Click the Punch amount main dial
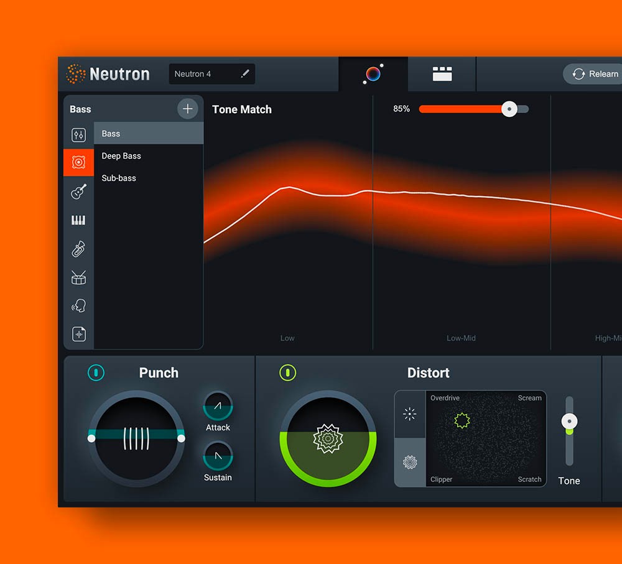 (136, 438)
